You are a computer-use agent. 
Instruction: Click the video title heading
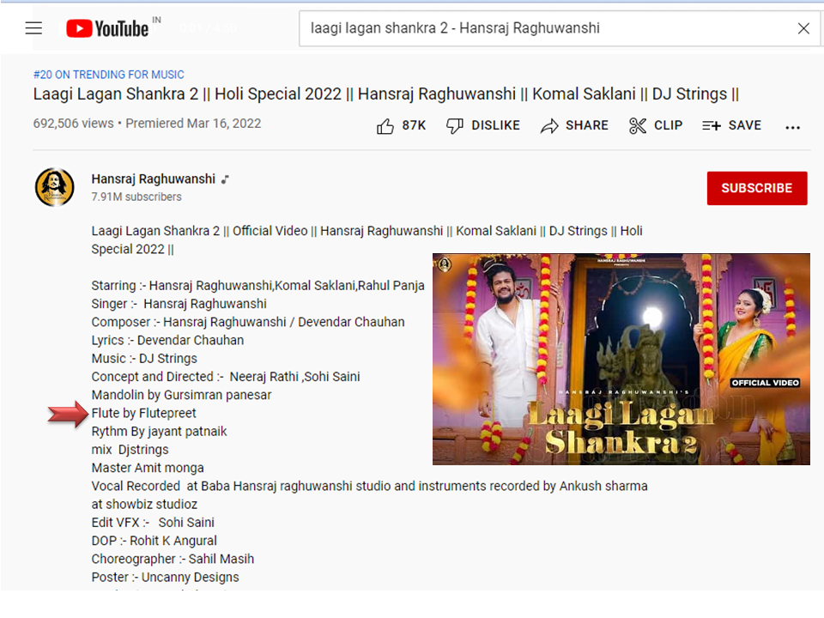tap(385, 94)
